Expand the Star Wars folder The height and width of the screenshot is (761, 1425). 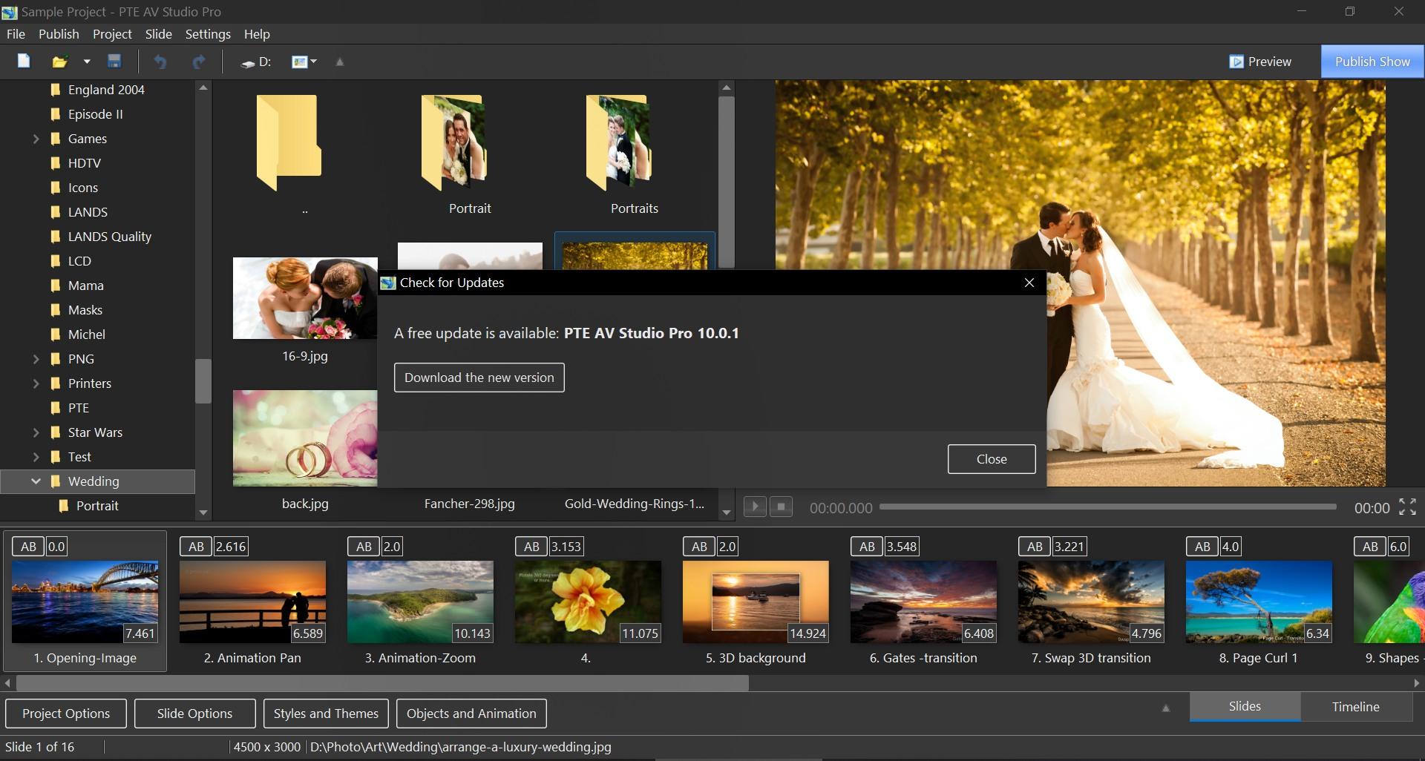pyautogui.click(x=36, y=432)
